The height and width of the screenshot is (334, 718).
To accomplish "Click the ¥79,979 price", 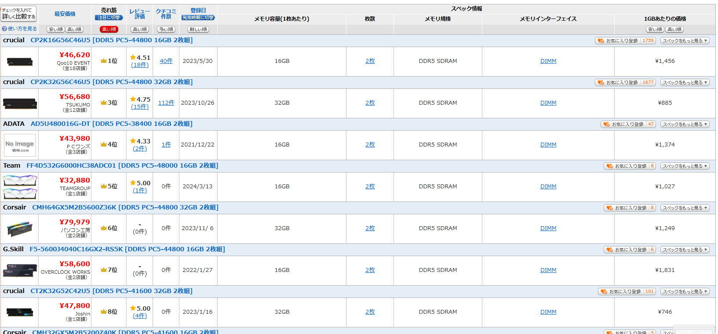I will pos(75,222).
